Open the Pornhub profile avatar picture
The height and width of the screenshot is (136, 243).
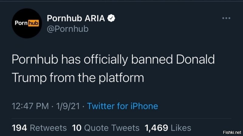tap(27, 23)
